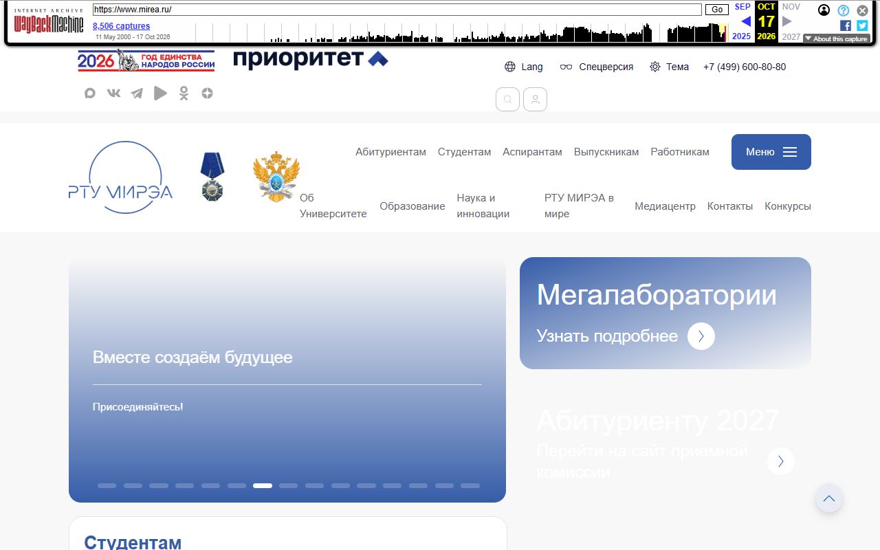This screenshot has height=550, width=880.
Task: Expand the About this capture panel
Action: pos(836,39)
